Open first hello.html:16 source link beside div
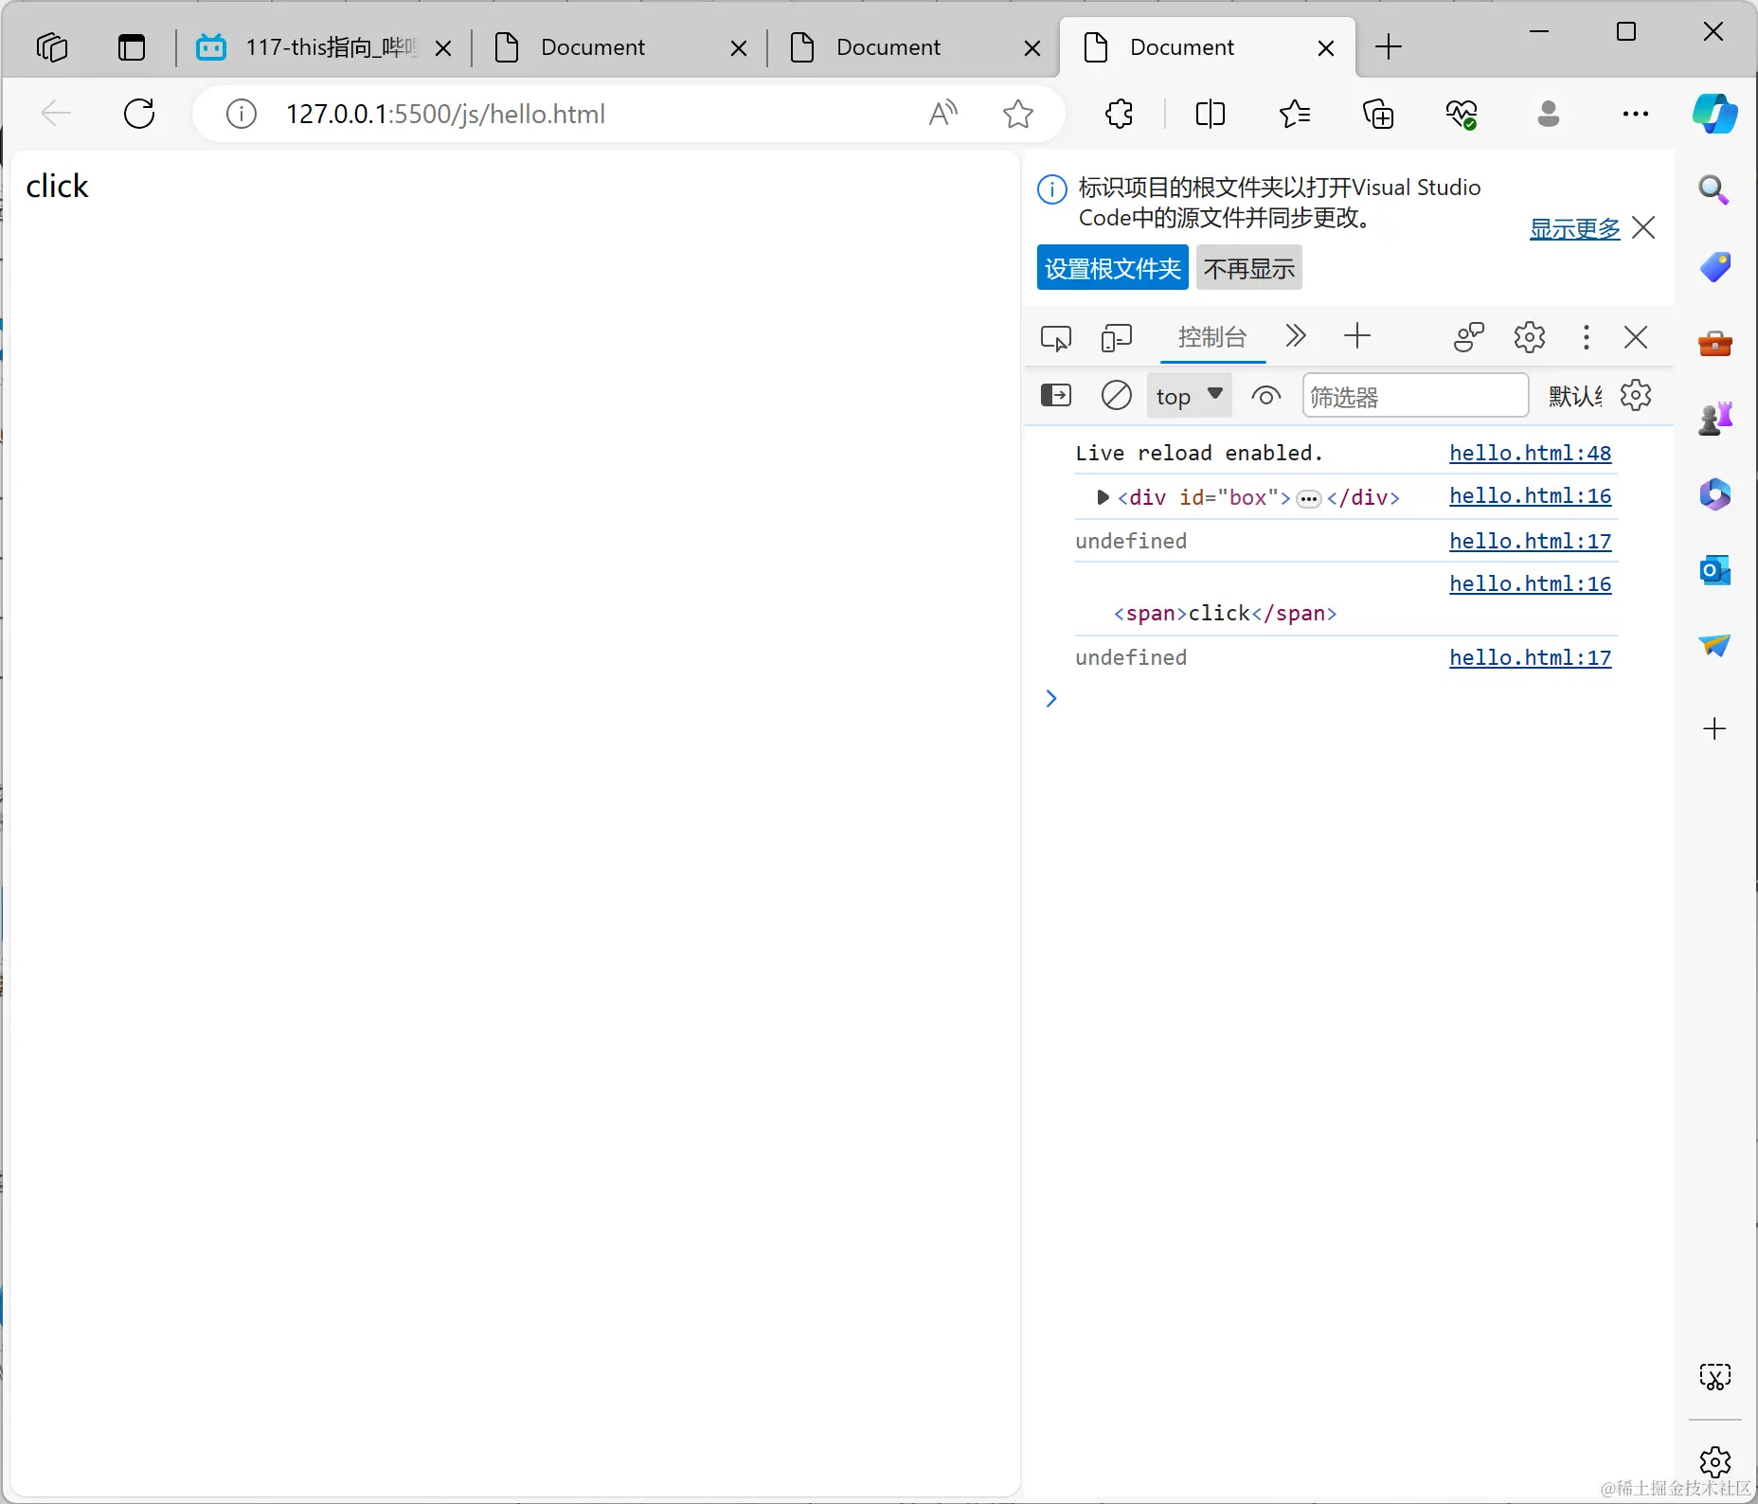 [1531, 495]
